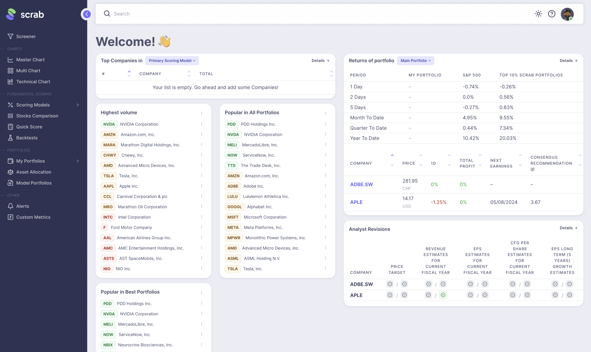Sort Top Companies by rank number column
The image size is (591, 352).
129,74
